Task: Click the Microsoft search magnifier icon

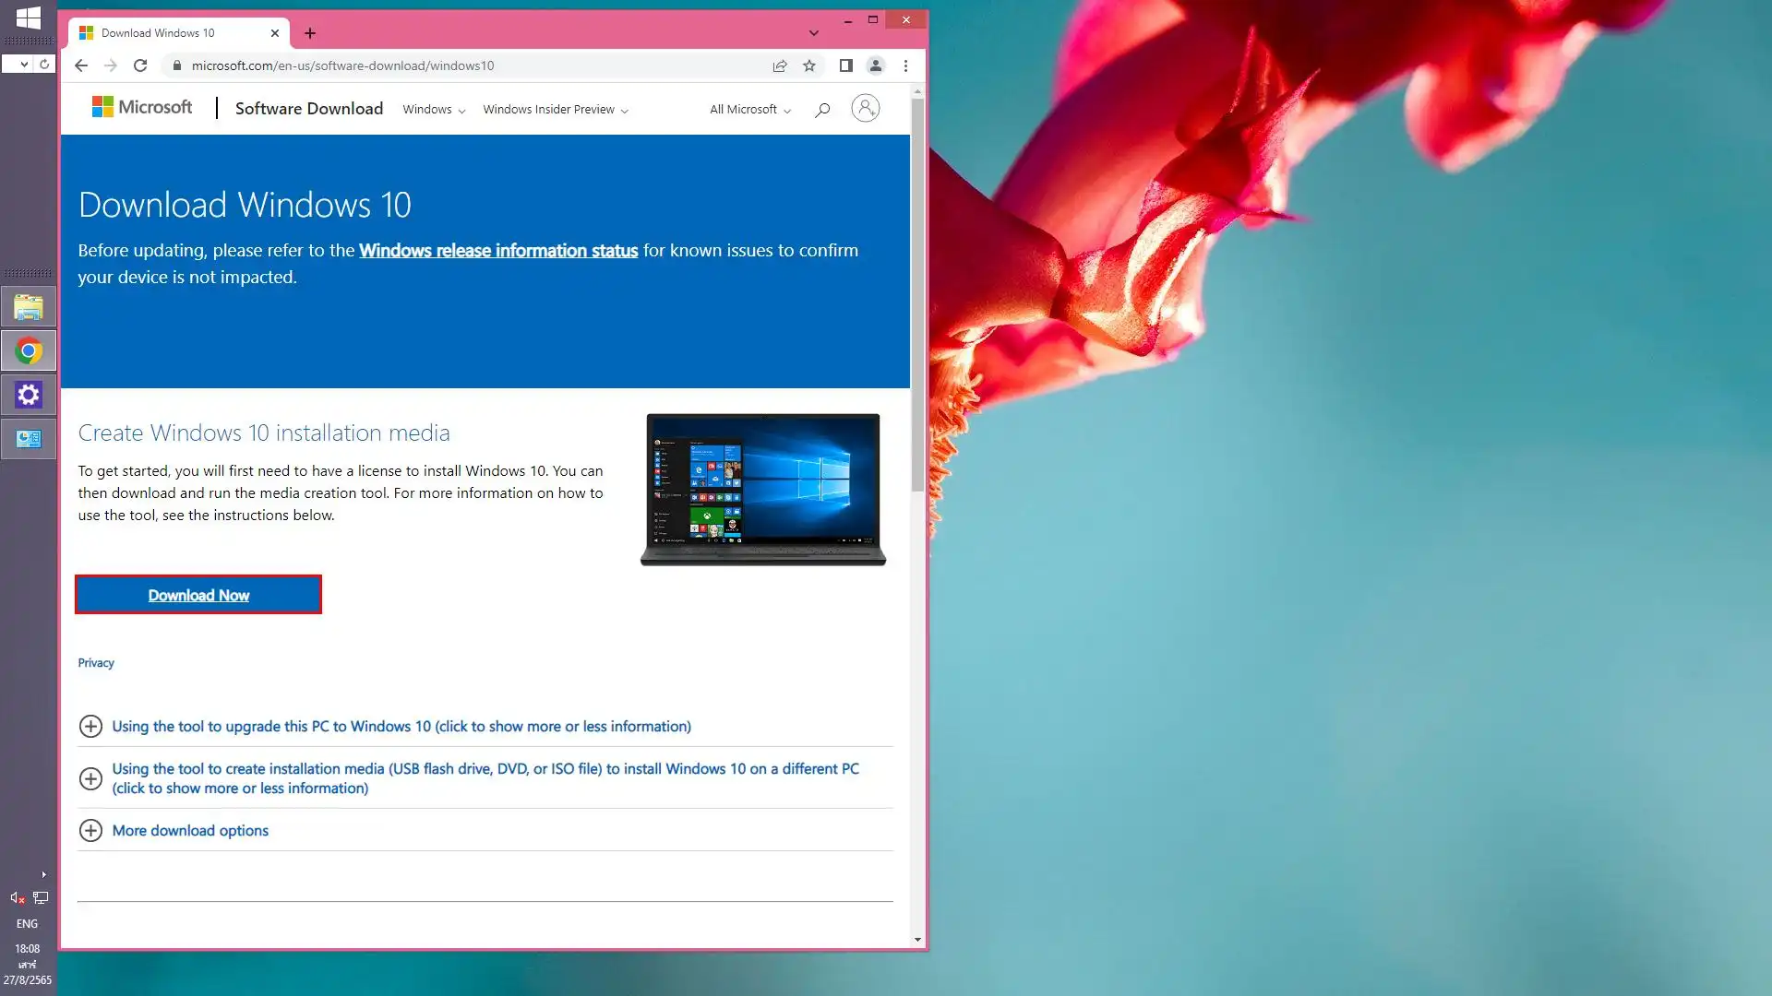Action: (x=822, y=110)
